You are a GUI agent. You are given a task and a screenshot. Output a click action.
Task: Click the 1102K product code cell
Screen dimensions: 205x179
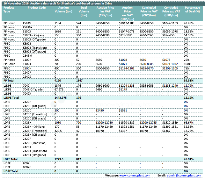tap(27, 64)
